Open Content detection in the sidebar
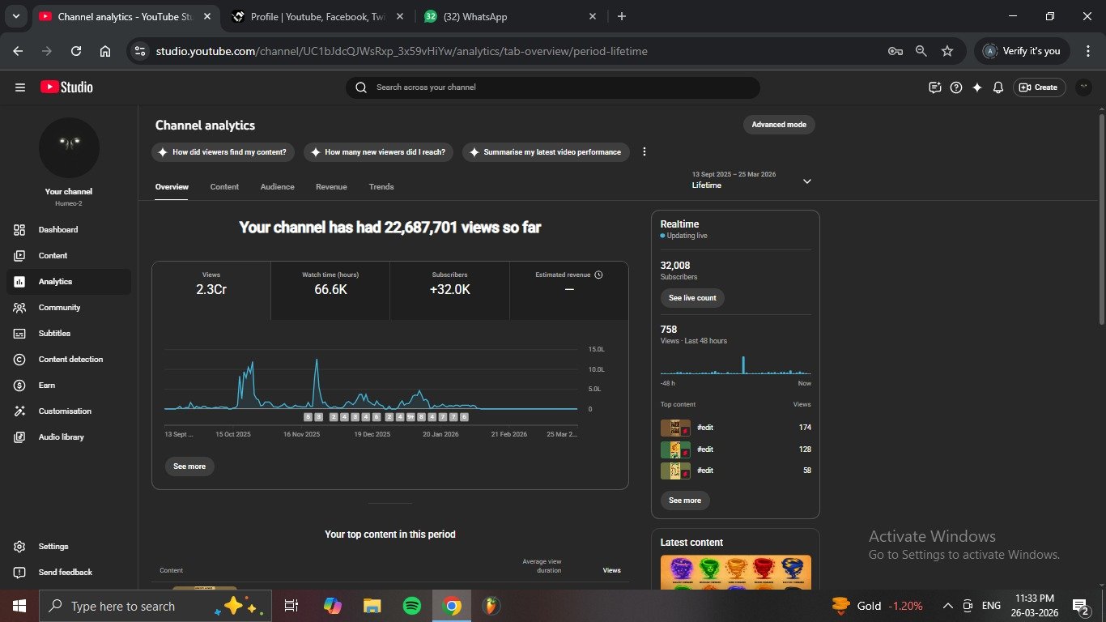Image resolution: width=1106 pixels, height=622 pixels. (70, 360)
